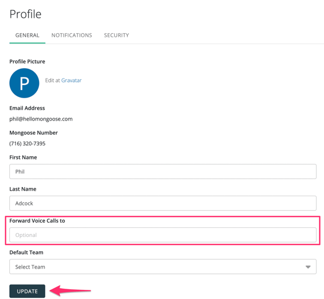Open the Security tab
The width and height of the screenshot is (324, 299).
click(x=116, y=36)
